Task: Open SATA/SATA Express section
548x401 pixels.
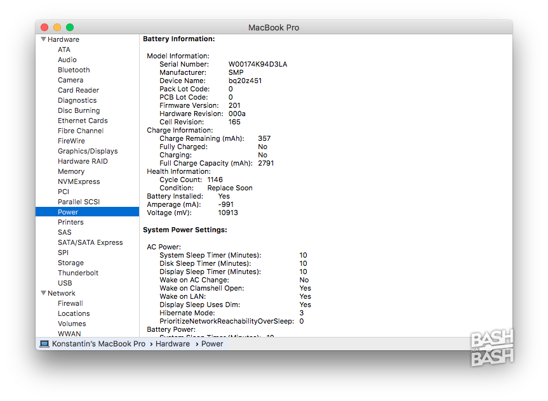Action: click(90, 242)
